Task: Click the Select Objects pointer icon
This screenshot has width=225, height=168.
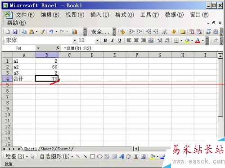Action: coord(32,156)
